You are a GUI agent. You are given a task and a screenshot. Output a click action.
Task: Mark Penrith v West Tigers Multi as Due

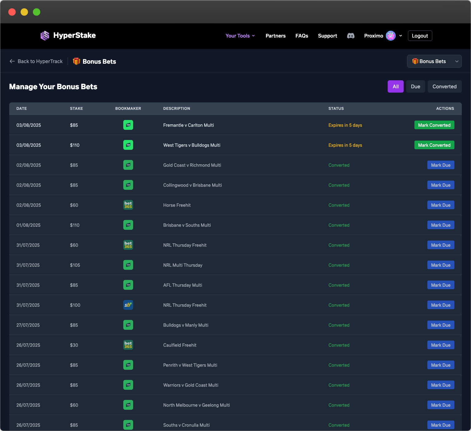click(441, 365)
